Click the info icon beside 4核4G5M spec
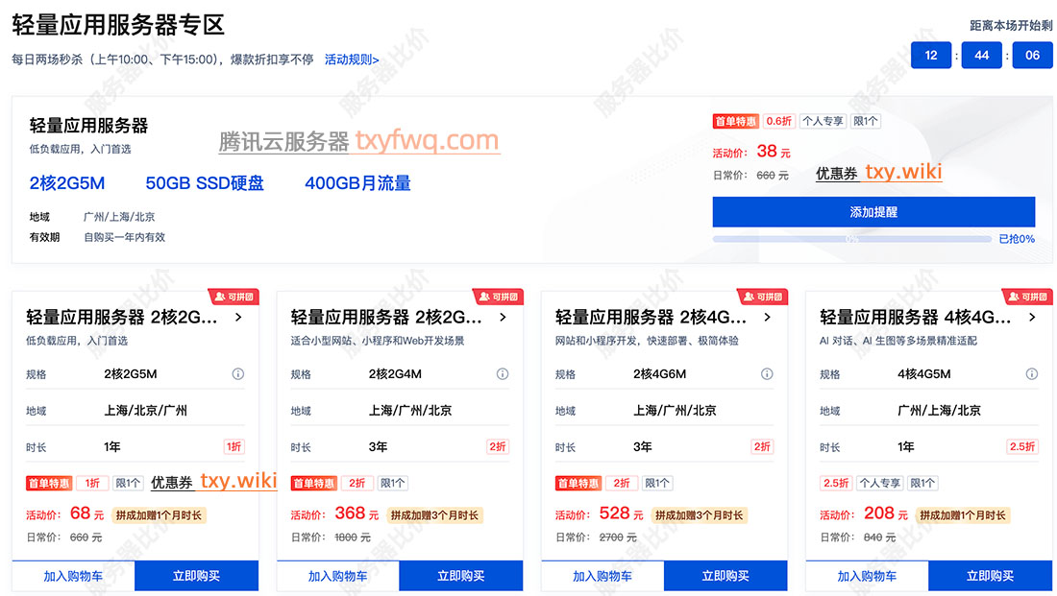This screenshot has width=1057, height=596. [x=1030, y=374]
